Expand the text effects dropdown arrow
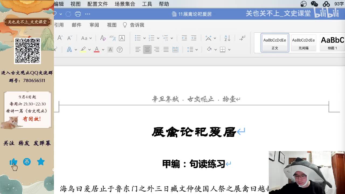This screenshot has width=345, height=194. (x=76, y=50)
